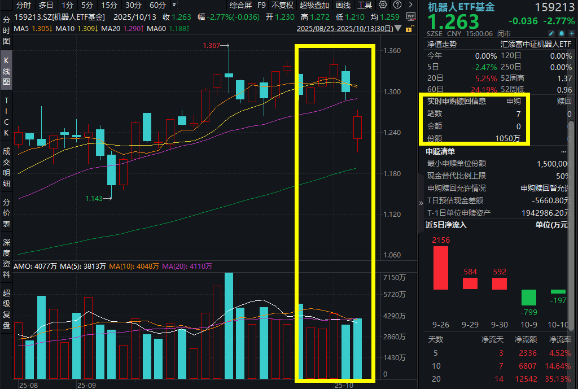This screenshot has height=389, width=578.
Task: Click the right arrow at the toolbar end
Action: pos(410,5)
